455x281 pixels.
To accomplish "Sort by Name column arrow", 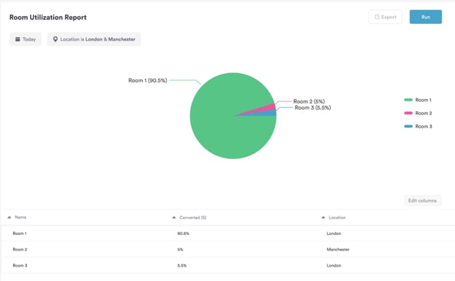I will (x=10, y=217).
